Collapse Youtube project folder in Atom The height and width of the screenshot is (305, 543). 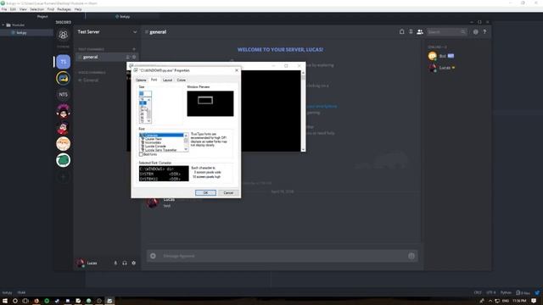click(x=3, y=25)
